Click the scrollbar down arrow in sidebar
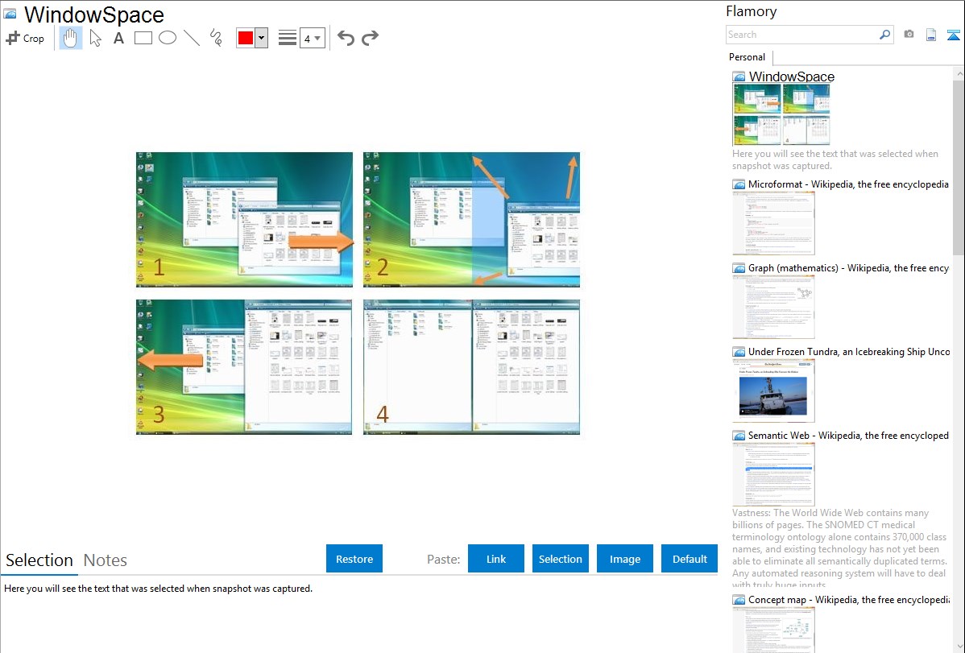Viewport: 965px width, 653px height. coord(959,647)
